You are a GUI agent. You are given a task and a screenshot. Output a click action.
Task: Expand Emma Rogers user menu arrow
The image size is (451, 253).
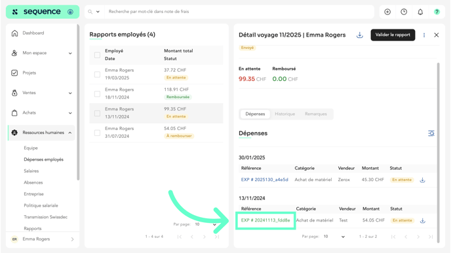(72, 239)
